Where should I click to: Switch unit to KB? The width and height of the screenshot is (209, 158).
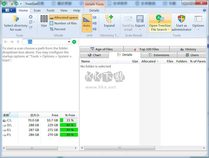click(94, 29)
